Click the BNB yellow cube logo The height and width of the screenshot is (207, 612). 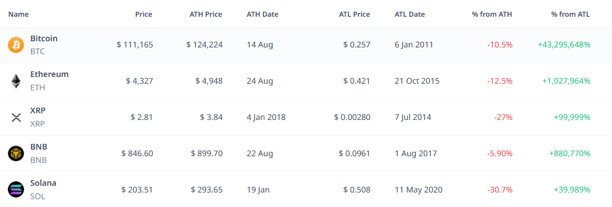coord(16,153)
